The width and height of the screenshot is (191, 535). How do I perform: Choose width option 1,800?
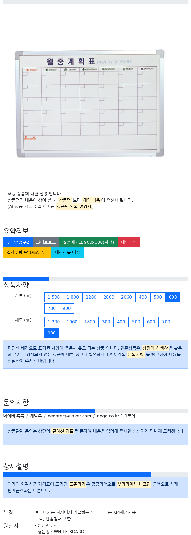pos(73,297)
